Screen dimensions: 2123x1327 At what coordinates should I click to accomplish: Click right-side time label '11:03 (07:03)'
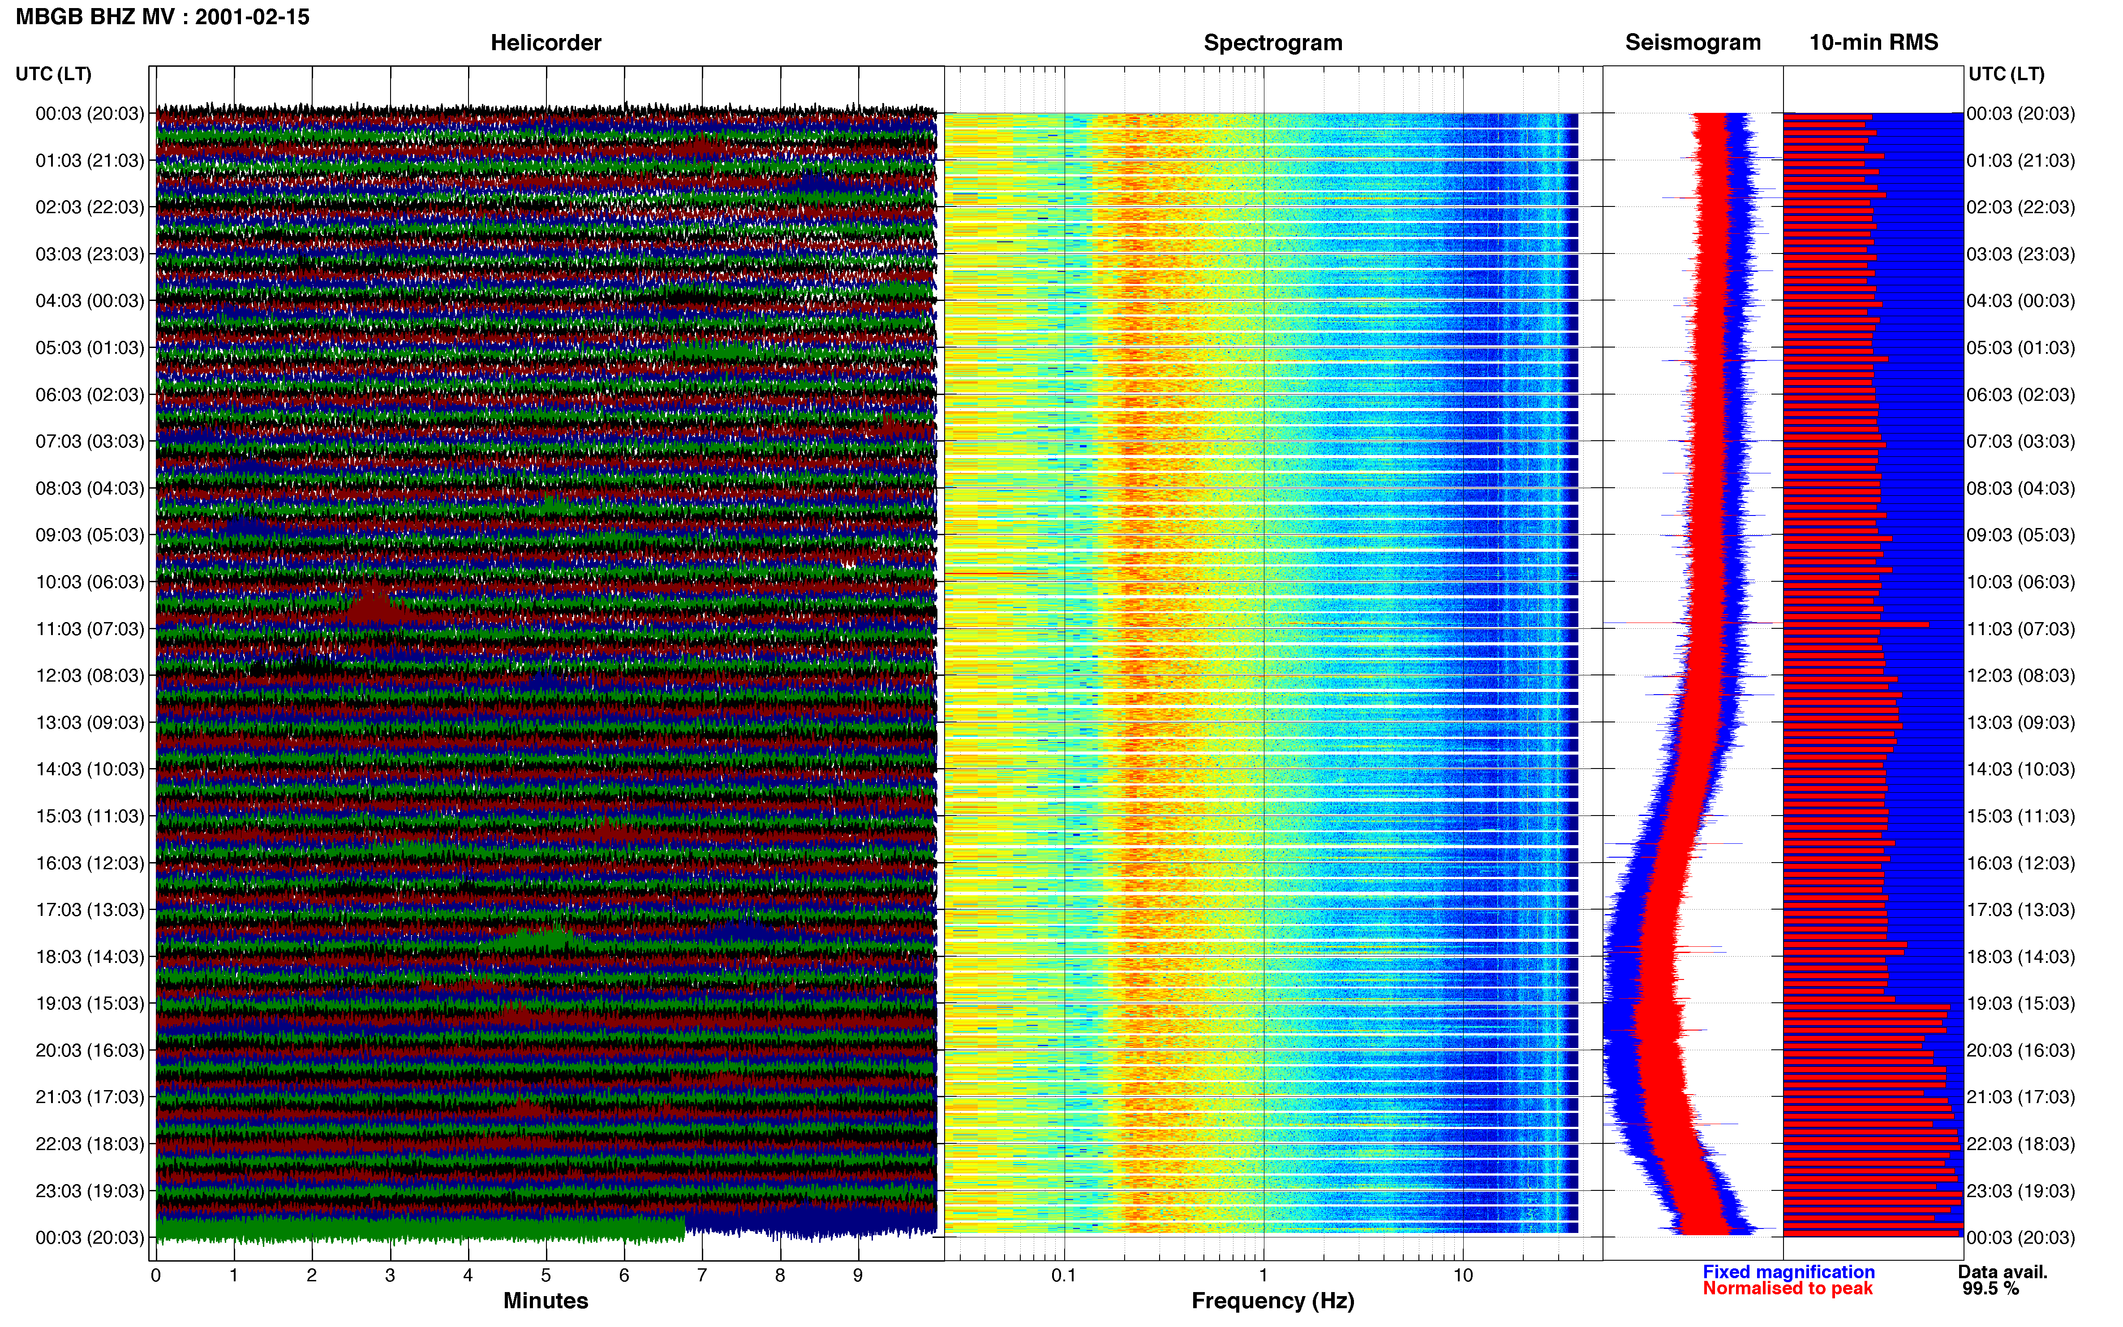tap(2021, 628)
